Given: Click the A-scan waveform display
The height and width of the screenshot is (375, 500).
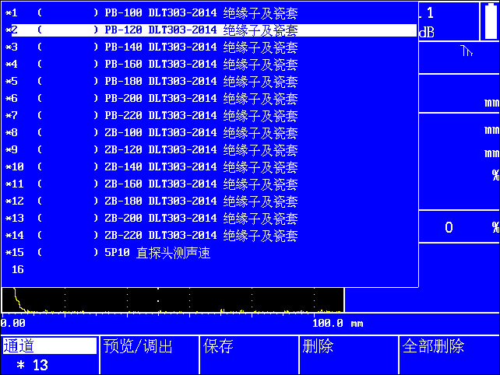Looking at the screenshot, I should click(x=173, y=300).
